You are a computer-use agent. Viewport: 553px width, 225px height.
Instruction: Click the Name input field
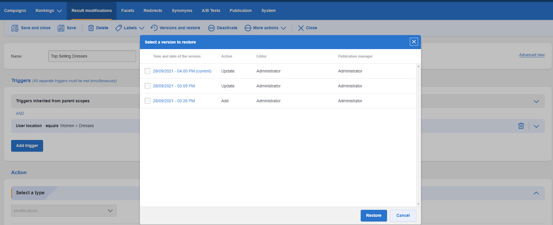92,56
